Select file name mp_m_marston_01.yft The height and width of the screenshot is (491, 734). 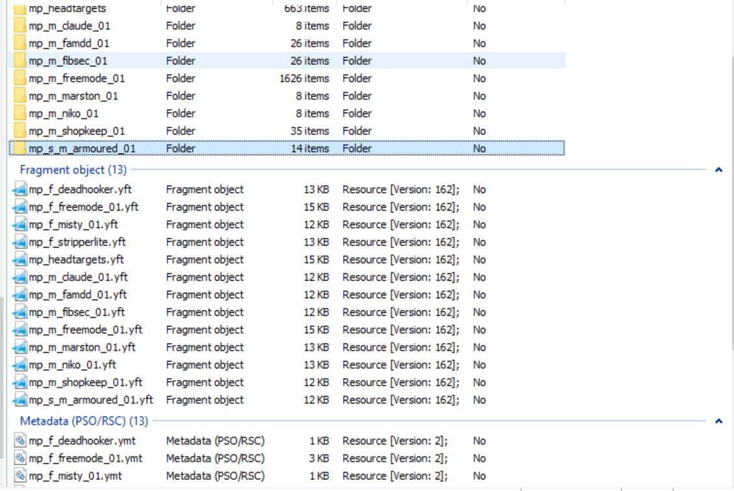82,347
